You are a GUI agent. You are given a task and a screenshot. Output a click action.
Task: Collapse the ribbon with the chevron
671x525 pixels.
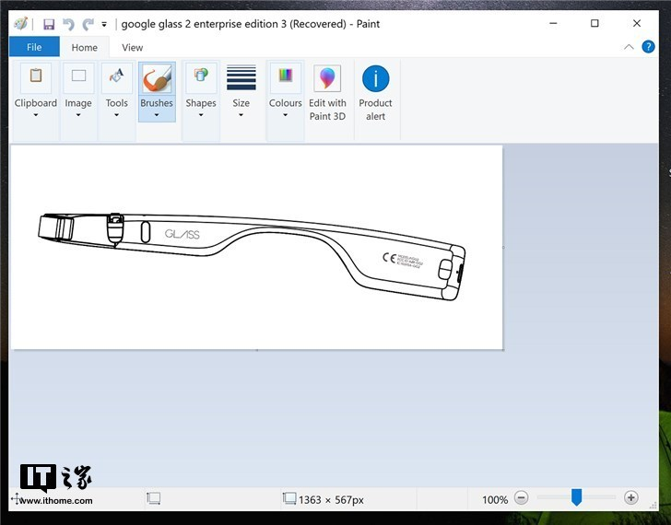[629, 47]
